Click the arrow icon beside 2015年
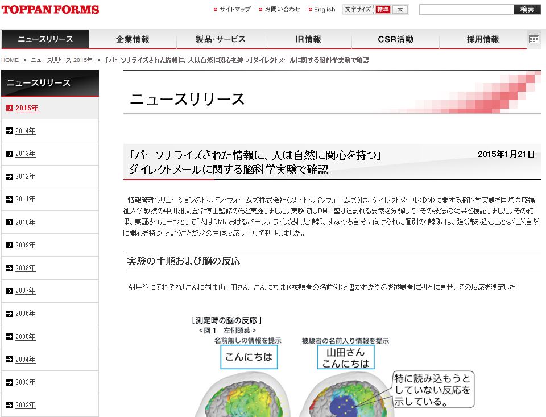Screen dimensions: 546x417 (x=10, y=108)
